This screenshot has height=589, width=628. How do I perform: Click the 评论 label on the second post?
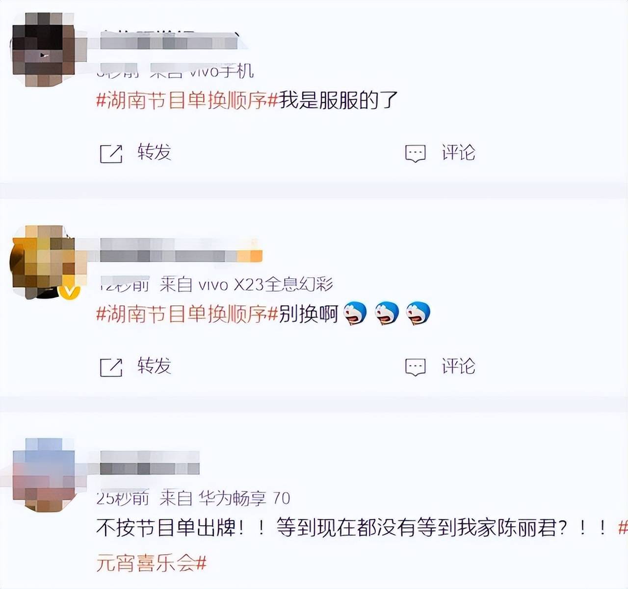pyautogui.click(x=458, y=366)
